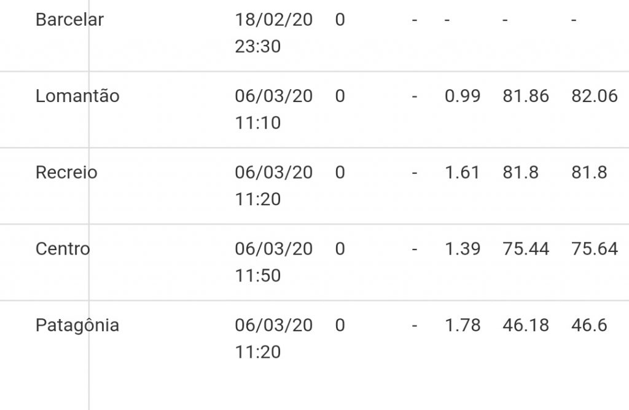Click the 81.86 value cell
Screen dimensions: 629x410
pos(526,96)
